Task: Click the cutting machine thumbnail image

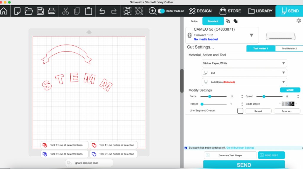Action: click(x=281, y=36)
